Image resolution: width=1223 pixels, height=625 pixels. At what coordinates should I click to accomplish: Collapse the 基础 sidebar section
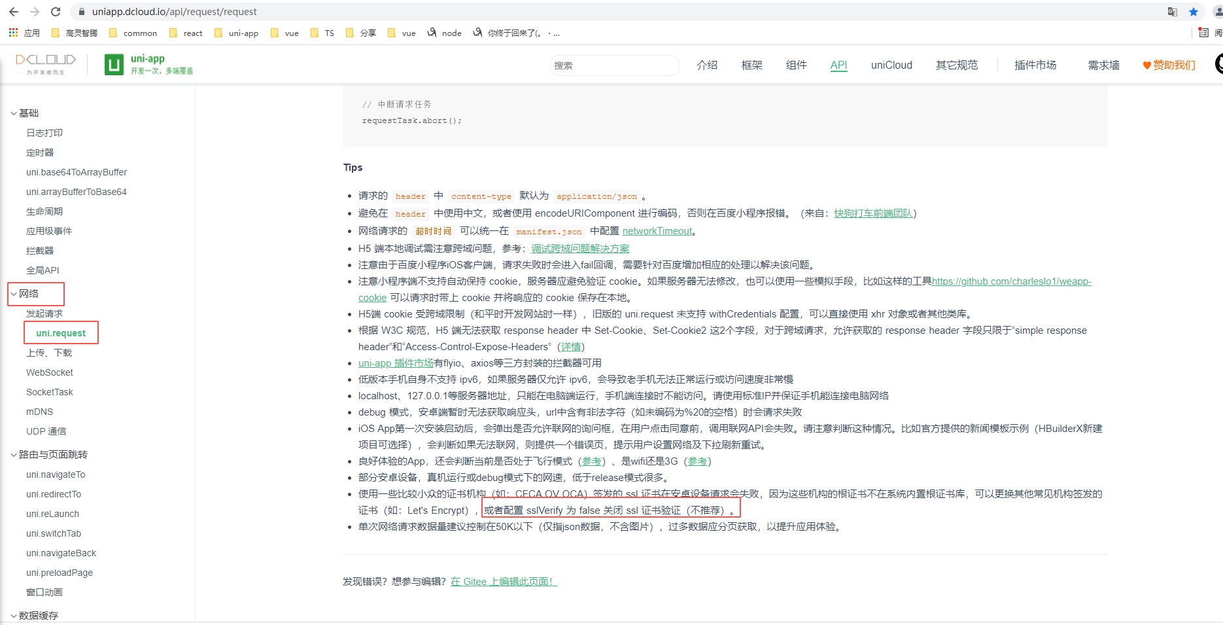pos(14,113)
